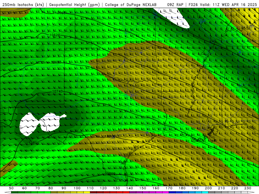Click the 170 legend value
This screenshot has height=194, width=259.
pos(169,188)
